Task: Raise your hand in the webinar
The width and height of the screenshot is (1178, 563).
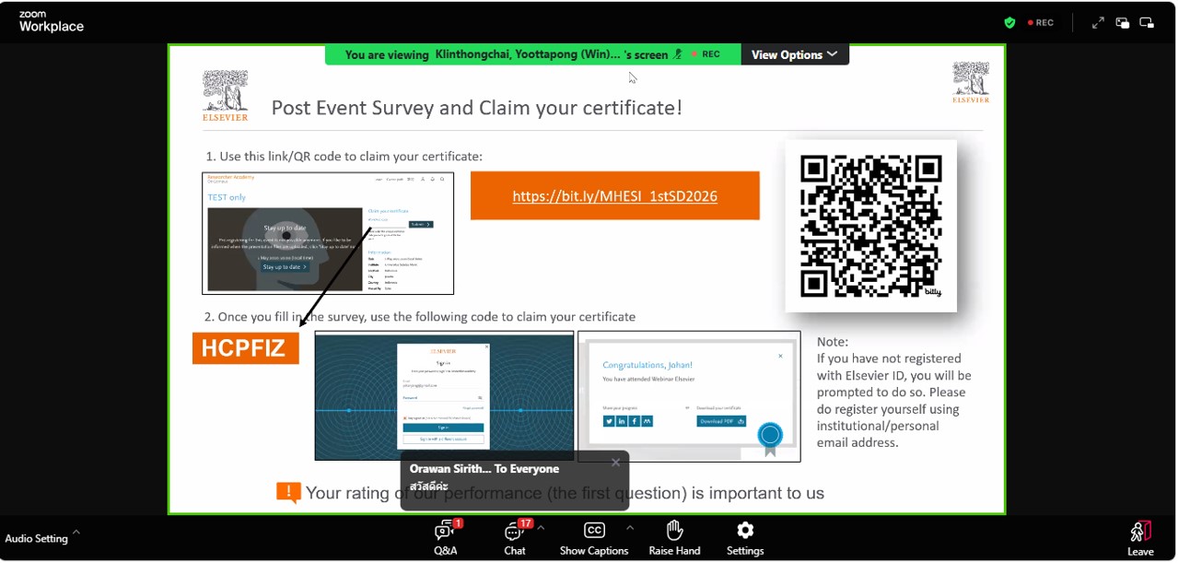Action: [674, 537]
